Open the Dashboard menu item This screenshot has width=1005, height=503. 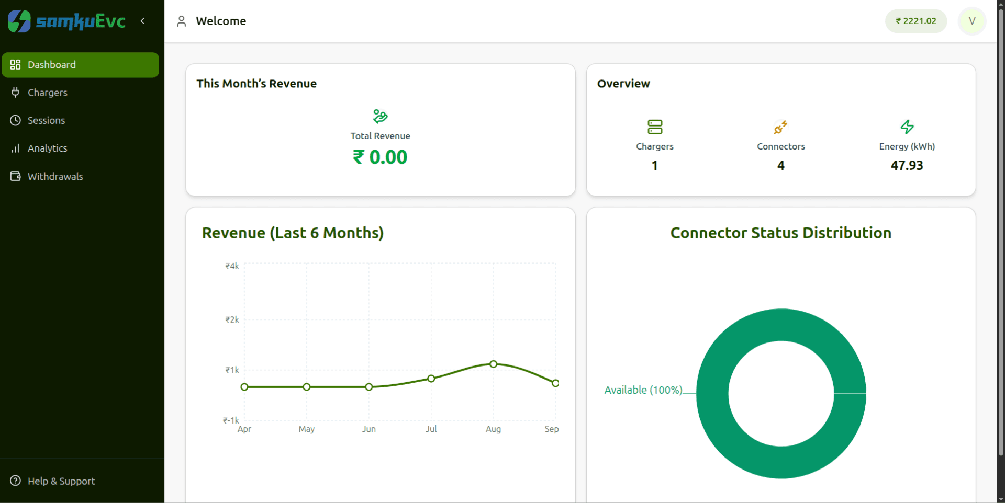[80, 65]
